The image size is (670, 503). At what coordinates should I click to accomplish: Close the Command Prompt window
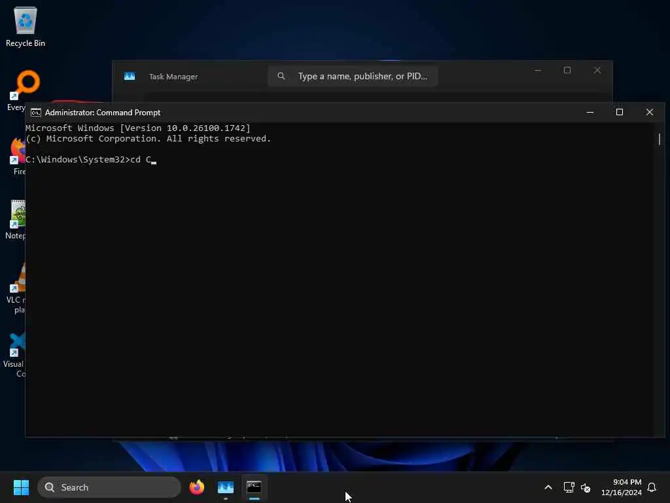tap(650, 112)
